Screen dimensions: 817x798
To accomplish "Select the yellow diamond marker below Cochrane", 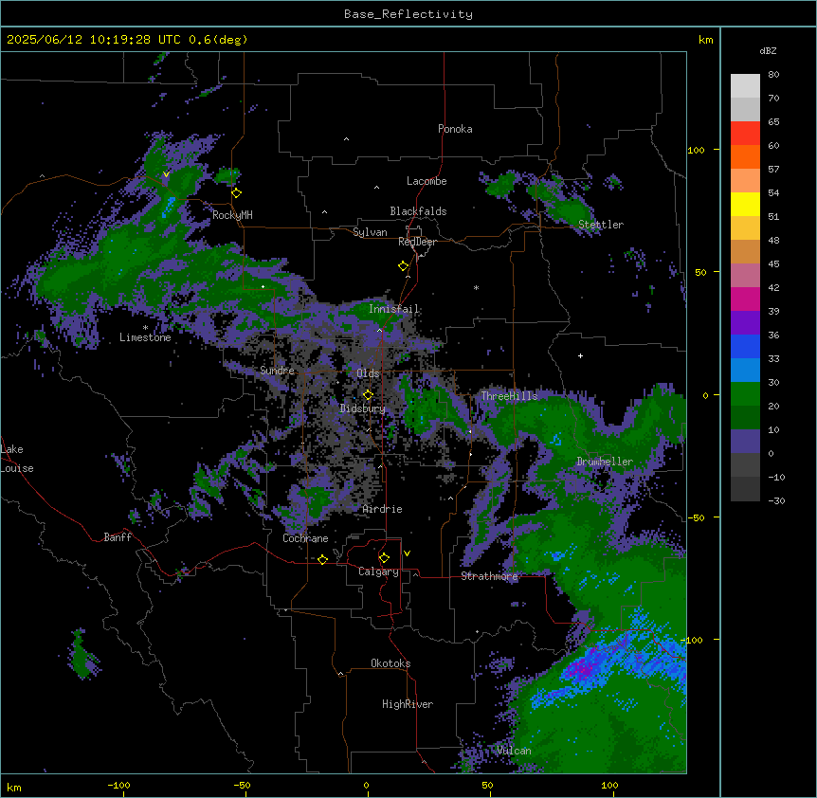I will (x=322, y=559).
